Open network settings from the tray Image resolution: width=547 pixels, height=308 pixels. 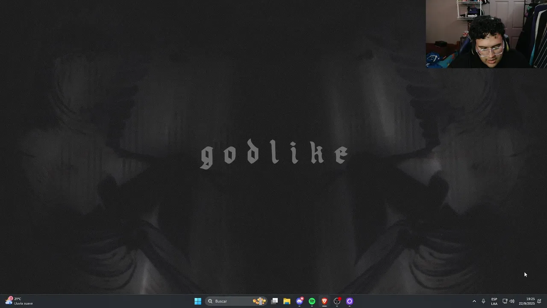(505, 301)
